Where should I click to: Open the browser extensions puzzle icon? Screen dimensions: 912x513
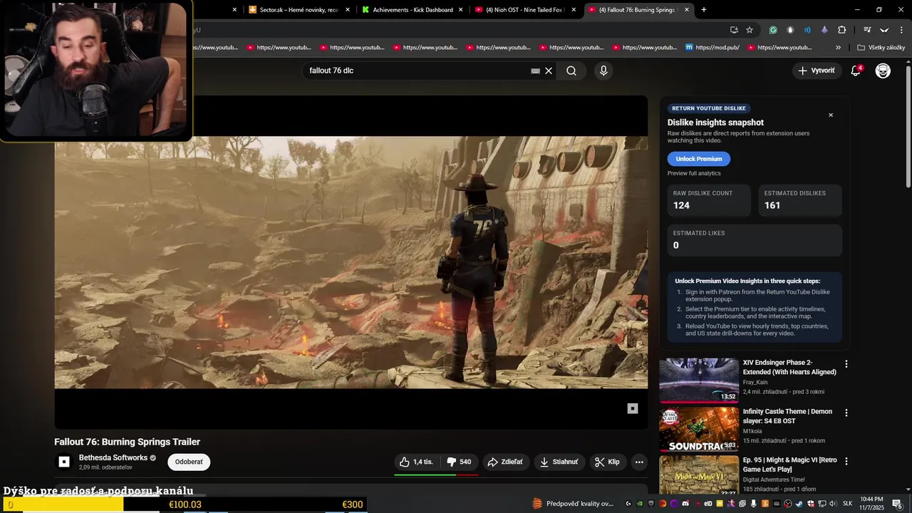(x=841, y=30)
